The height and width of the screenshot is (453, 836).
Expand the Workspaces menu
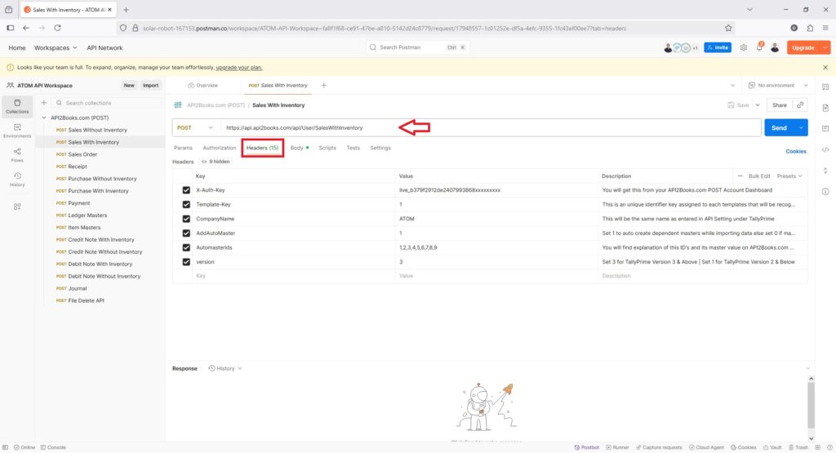56,47
